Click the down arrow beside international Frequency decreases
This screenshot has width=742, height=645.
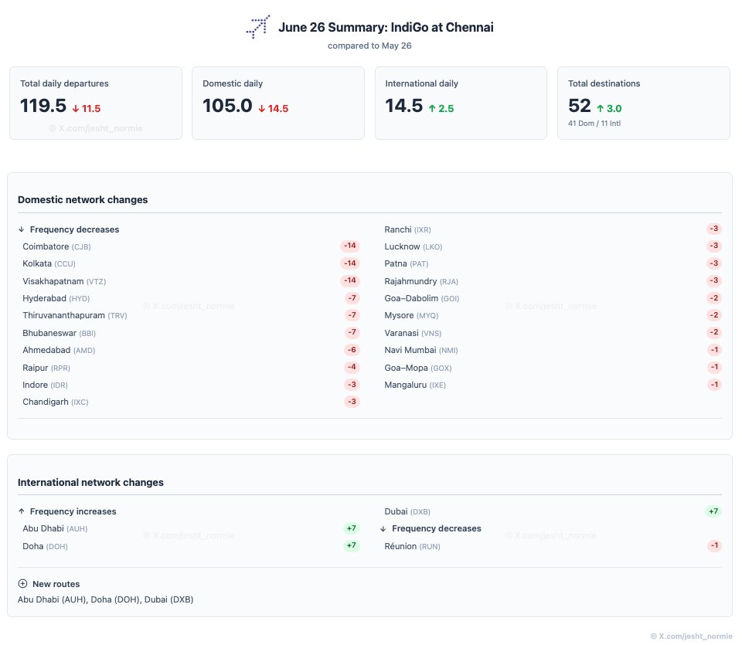coord(383,528)
